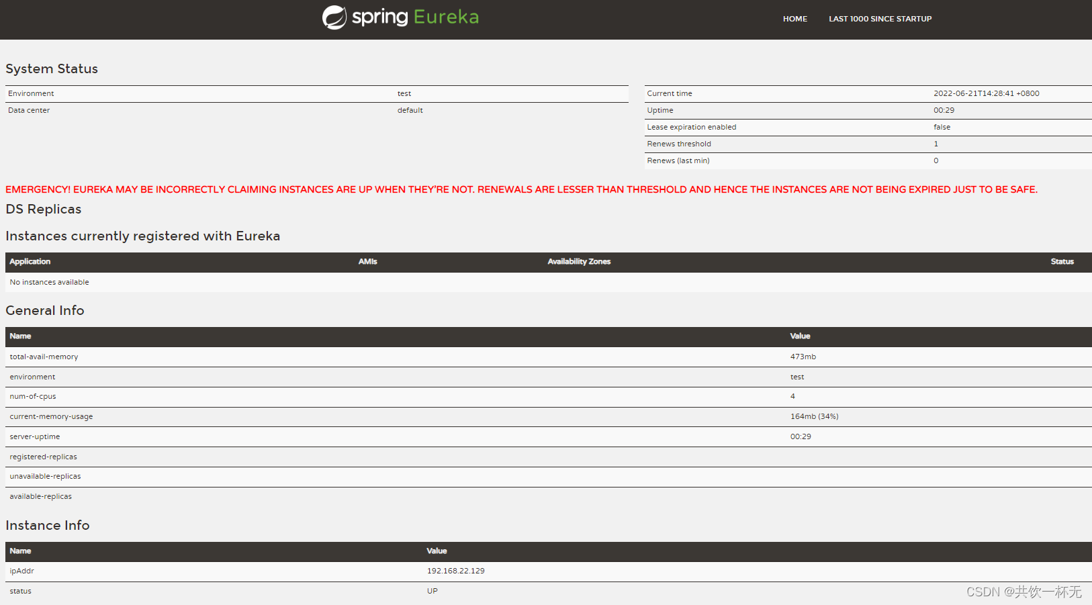The height and width of the screenshot is (605, 1092).
Task: Click the Name header in Instance Info
Action: 20,551
